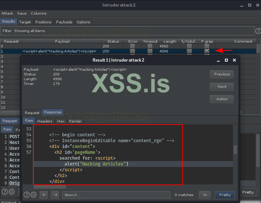This screenshot has width=261, height=203.
Task: Close the Result 1 window
Action: click(234, 60)
